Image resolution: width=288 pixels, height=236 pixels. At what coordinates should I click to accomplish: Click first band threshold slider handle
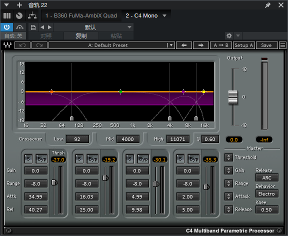point(54,182)
